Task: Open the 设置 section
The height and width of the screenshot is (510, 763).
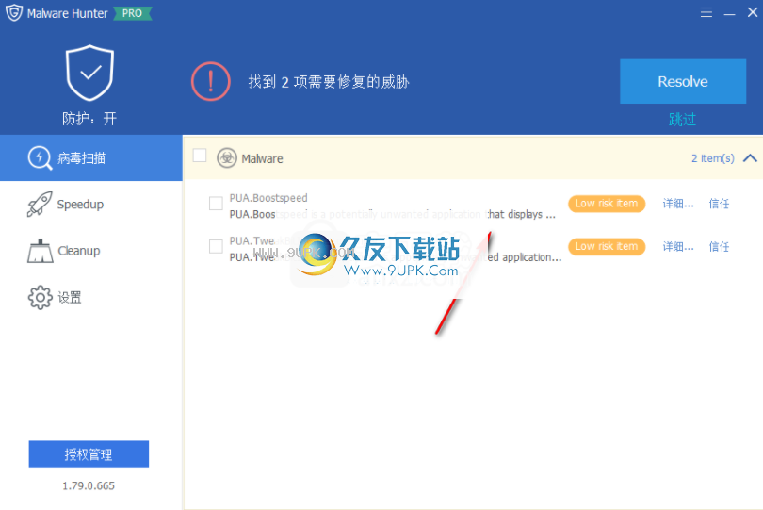Action: (x=91, y=297)
